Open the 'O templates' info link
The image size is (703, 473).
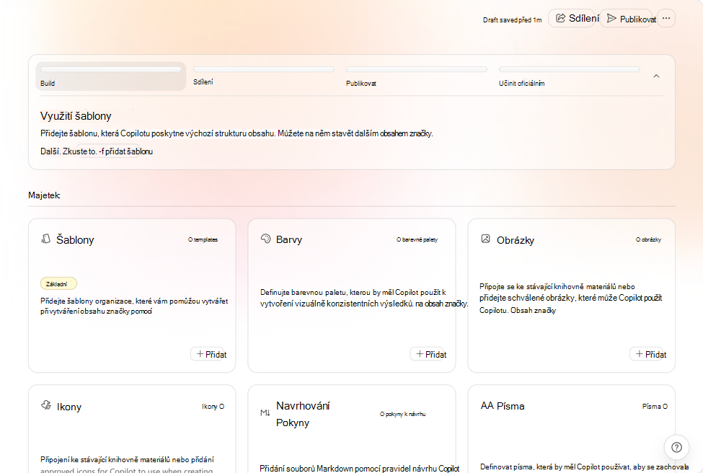coord(203,239)
